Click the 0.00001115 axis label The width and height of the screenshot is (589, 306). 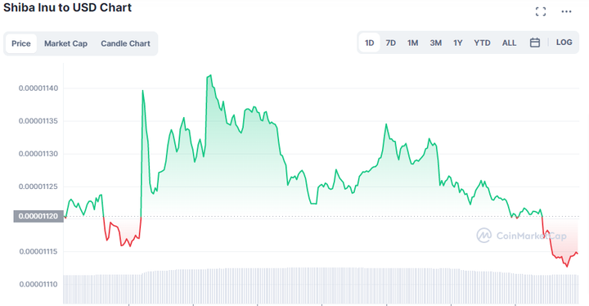click(x=38, y=251)
